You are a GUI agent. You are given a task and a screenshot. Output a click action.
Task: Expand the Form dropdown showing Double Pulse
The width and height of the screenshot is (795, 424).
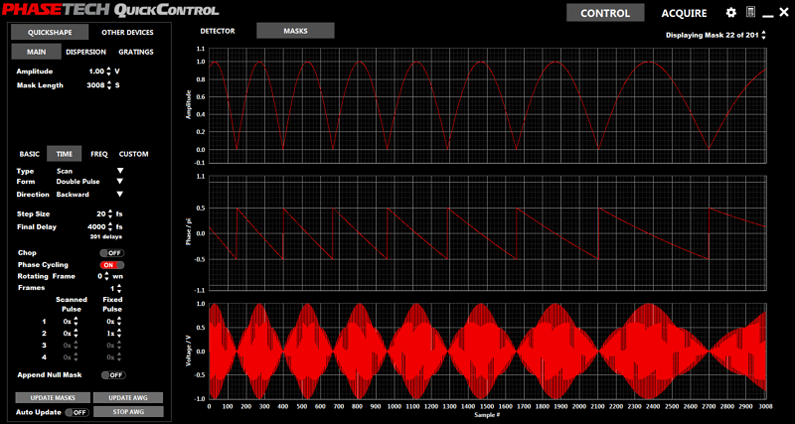120,182
